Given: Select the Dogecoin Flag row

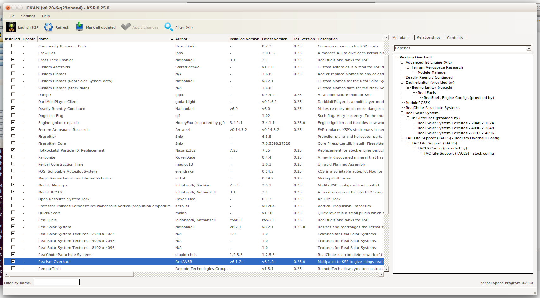Looking at the screenshot, I should pyautogui.click(x=194, y=116).
